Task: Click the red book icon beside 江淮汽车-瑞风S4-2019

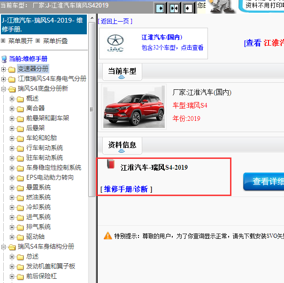Action: 111,164
